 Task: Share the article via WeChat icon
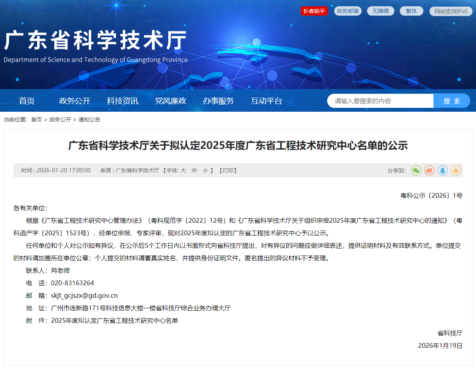(416, 171)
